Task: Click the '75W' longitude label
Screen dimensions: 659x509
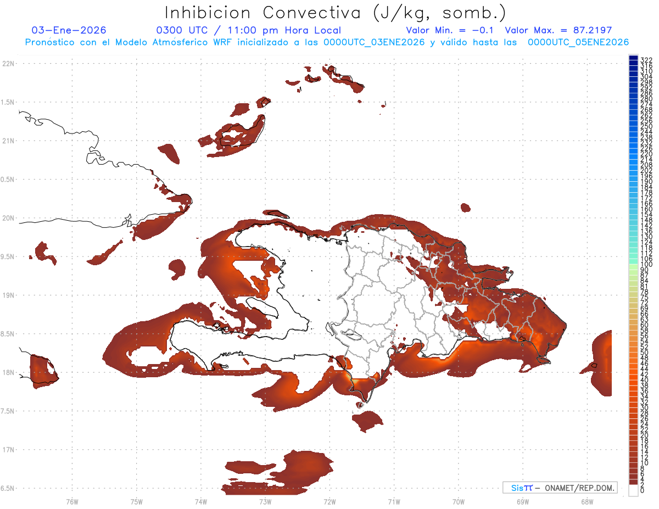Action: [x=137, y=501]
